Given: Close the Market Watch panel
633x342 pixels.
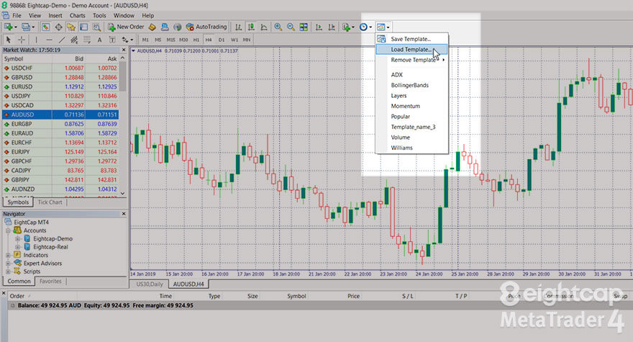Looking at the screenshot, I should click(x=124, y=50).
